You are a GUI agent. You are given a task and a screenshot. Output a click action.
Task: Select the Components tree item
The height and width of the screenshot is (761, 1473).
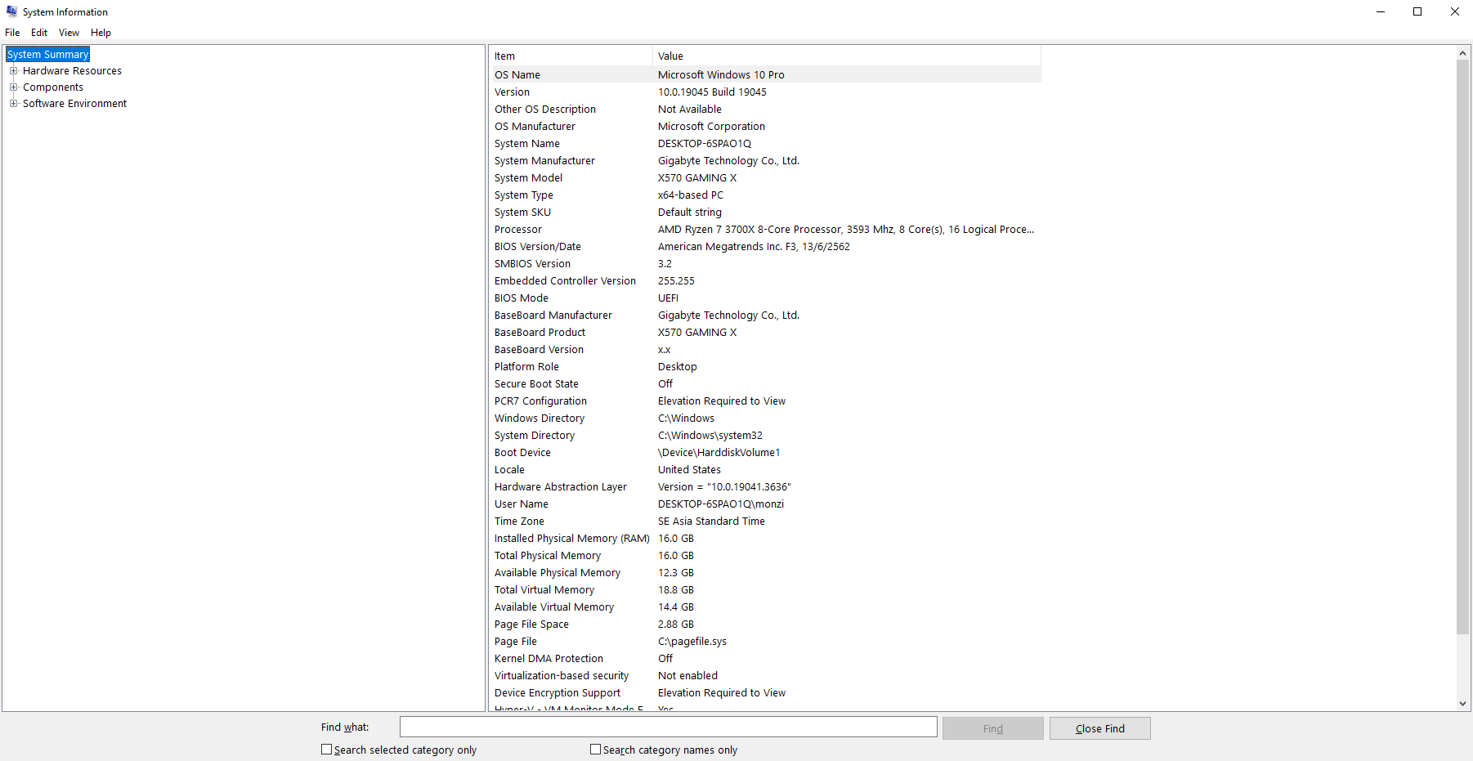pos(53,87)
